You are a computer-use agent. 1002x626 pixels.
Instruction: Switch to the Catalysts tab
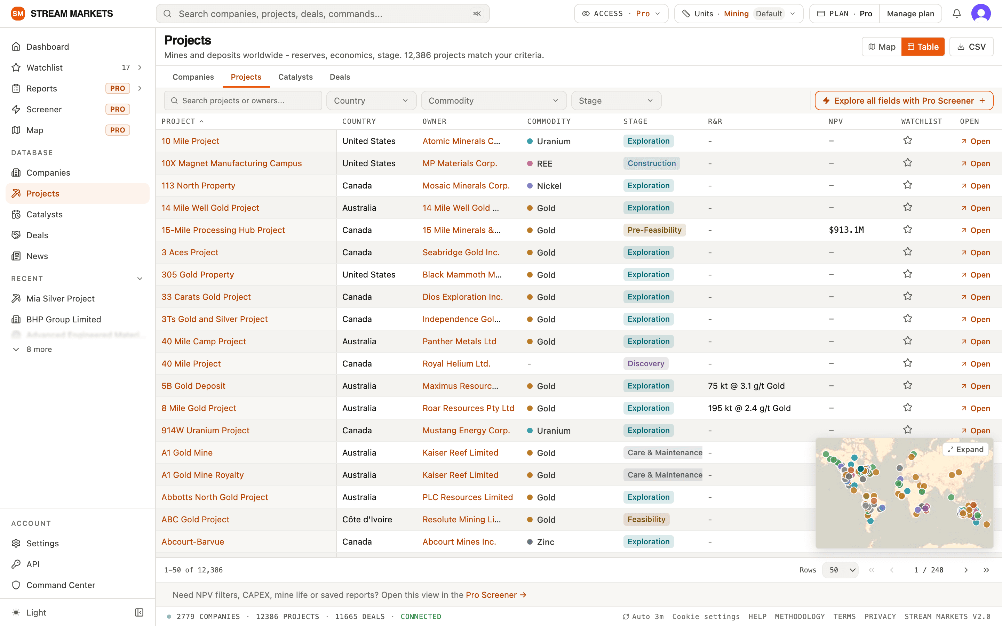[295, 77]
